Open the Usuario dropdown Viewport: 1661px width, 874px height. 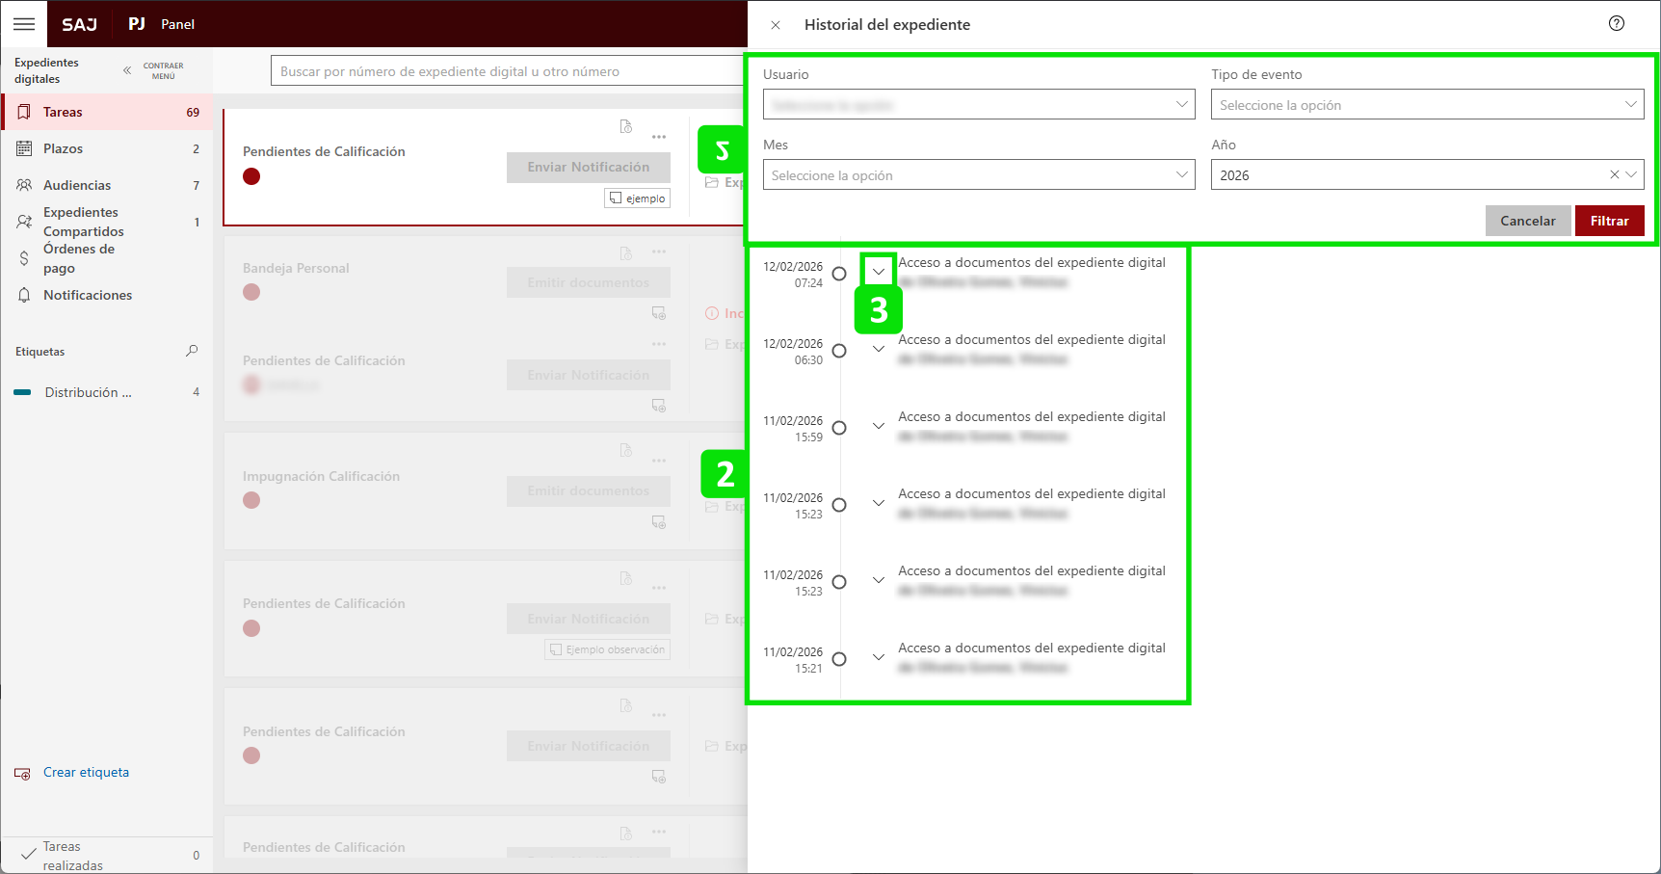pos(978,105)
